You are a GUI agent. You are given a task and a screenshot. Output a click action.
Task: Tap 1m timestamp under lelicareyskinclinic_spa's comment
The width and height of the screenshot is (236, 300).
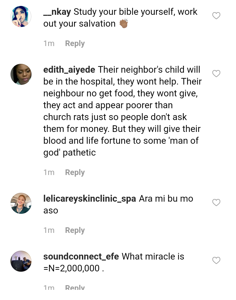pyautogui.click(x=49, y=230)
